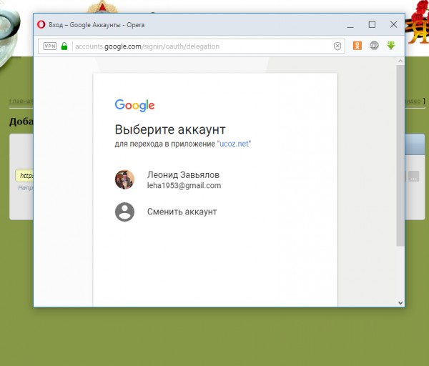The image size is (429, 366).
Task: Open the Odnoklassniki extension icon
Action: point(357,46)
